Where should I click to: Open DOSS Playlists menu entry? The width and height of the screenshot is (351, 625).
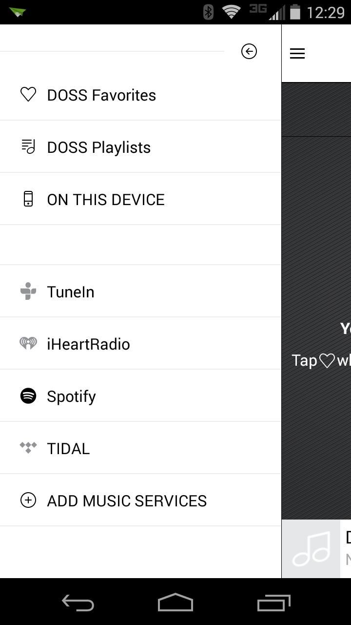tap(140, 147)
